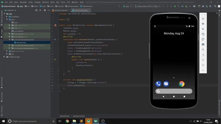Click Windows taskbar search box
Screen dimensions: 221x124
pyautogui.click(x=31, y=121)
